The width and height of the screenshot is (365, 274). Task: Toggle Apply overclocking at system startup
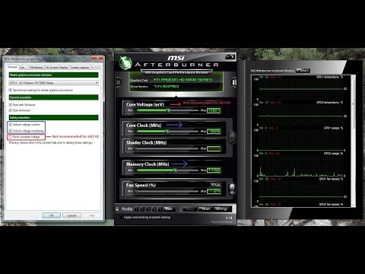click(x=121, y=218)
